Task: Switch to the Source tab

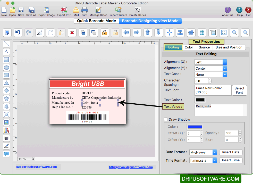Action: pos(204,47)
